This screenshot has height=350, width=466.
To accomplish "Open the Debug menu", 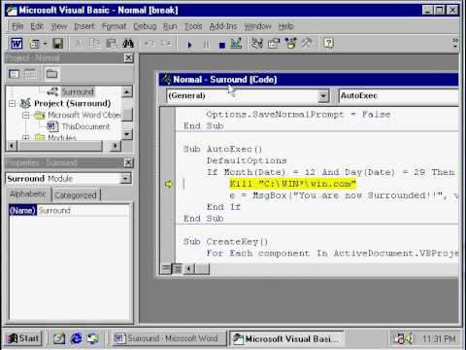I will 145,26.
